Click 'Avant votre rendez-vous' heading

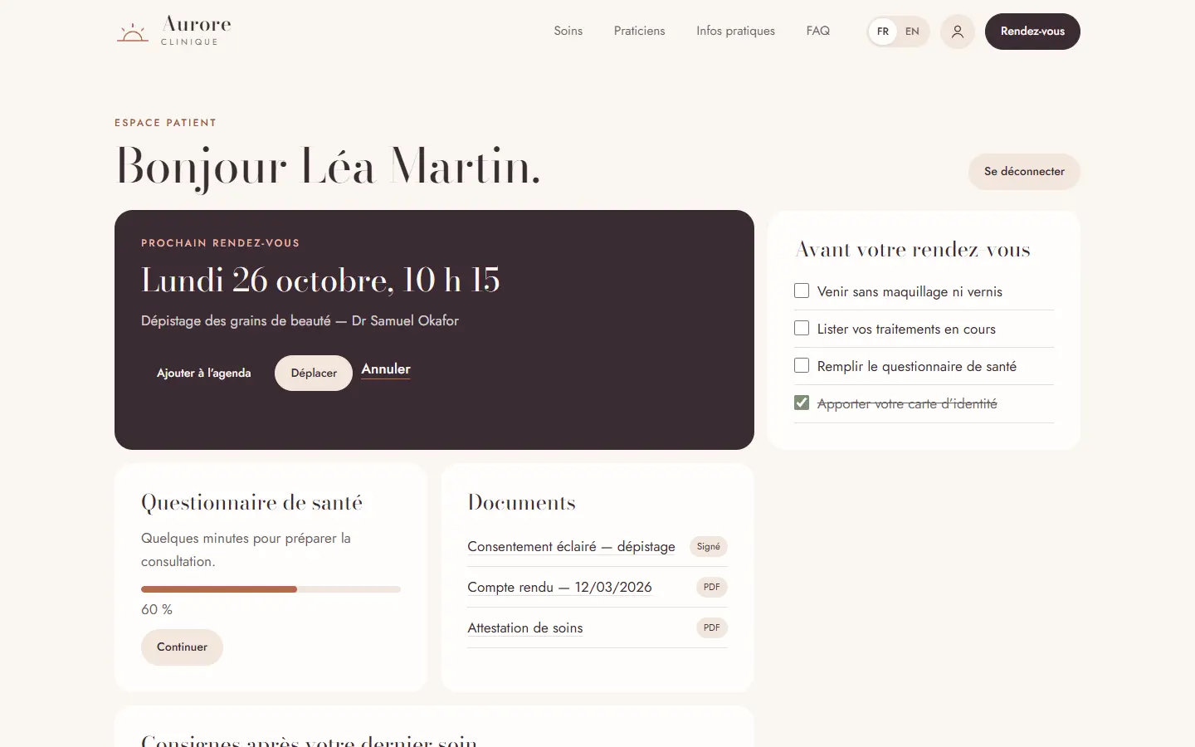click(913, 250)
